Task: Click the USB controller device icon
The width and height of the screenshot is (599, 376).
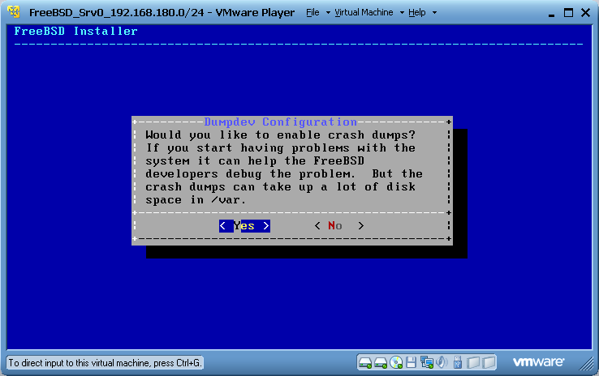Action: (x=457, y=362)
